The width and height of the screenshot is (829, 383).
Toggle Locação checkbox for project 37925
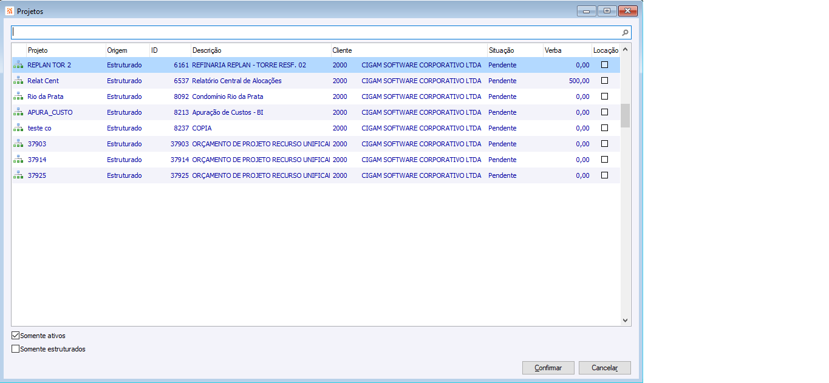(x=604, y=175)
